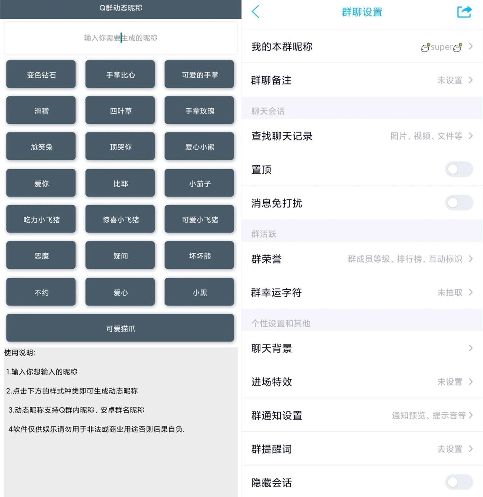
Task: Select the 四叶草 style button
Action: click(120, 111)
